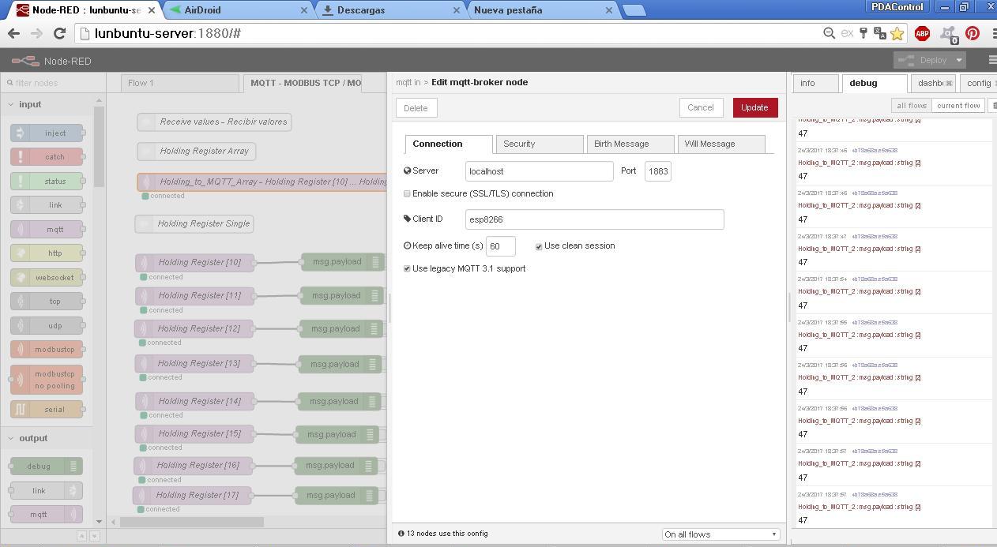Open the info sidebar tab
Viewport: 997px width, 547px height.
click(x=815, y=83)
